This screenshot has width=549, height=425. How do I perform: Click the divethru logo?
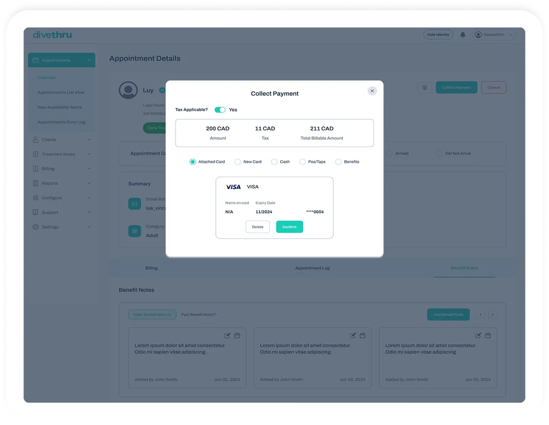point(53,35)
